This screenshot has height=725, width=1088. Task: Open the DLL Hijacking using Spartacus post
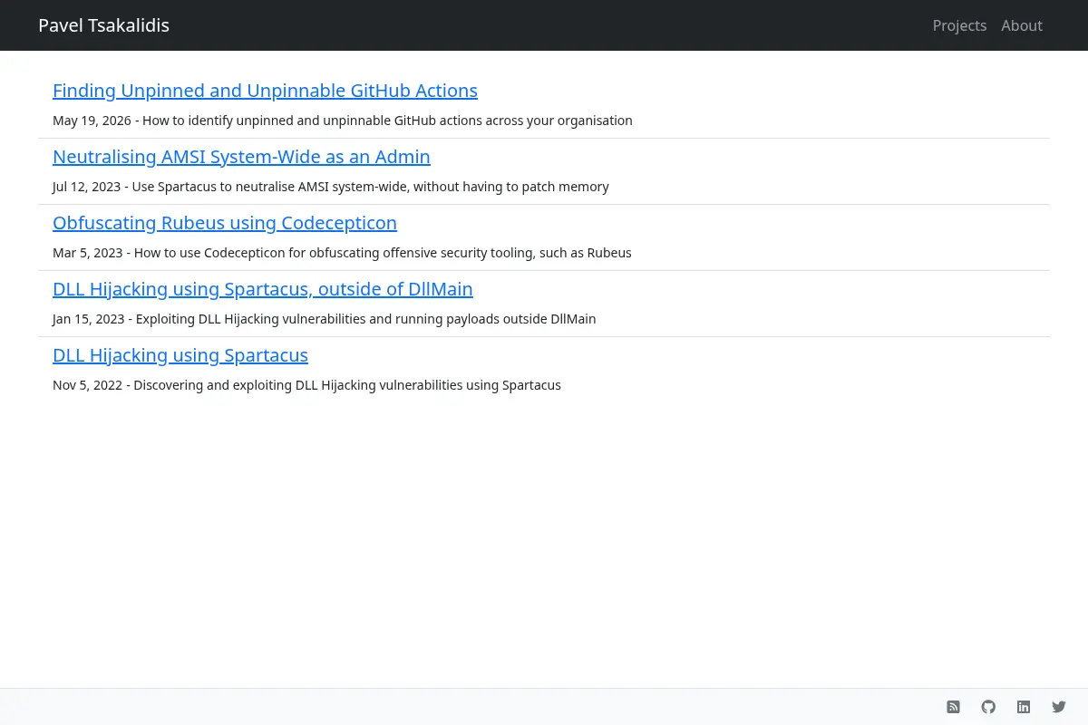(x=180, y=355)
